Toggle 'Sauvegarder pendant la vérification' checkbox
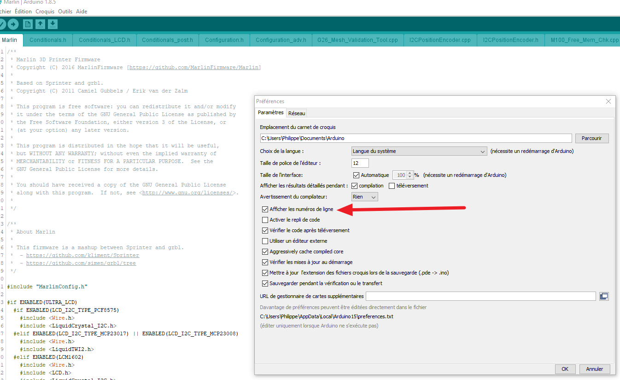 [x=265, y=283]
